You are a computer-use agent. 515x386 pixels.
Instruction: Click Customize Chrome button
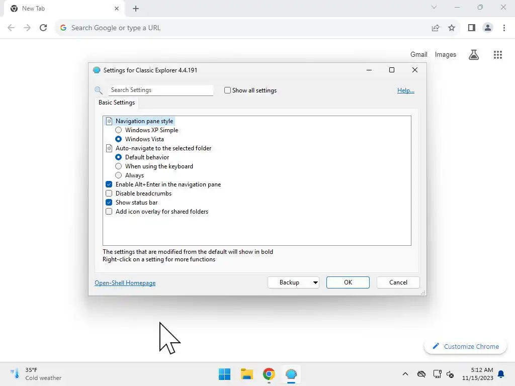coord(465,347)
